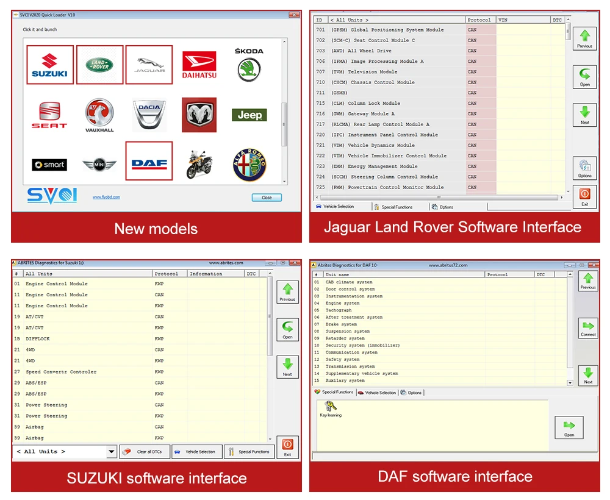Click Previous in the Suzuki window
This screenshot has height=500, width=610.
287,293
